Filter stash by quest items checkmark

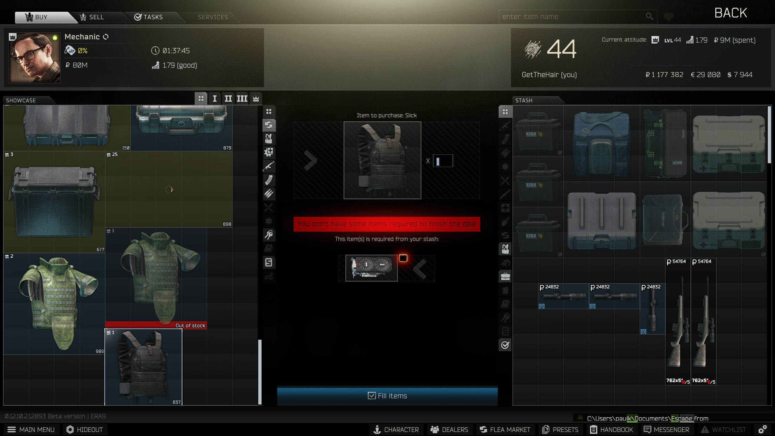coord(505,345)
